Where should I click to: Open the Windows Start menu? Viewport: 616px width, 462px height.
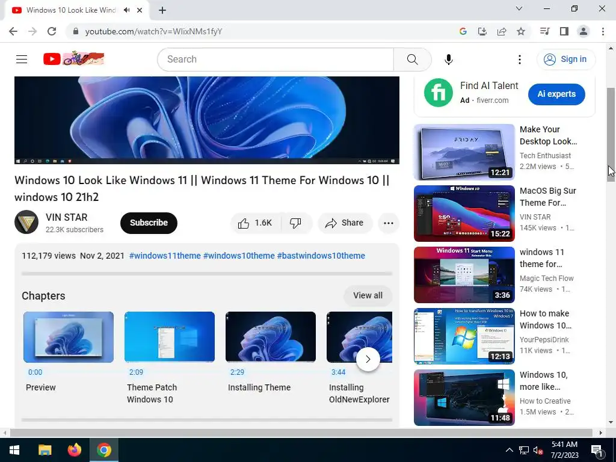pos(14,450)
